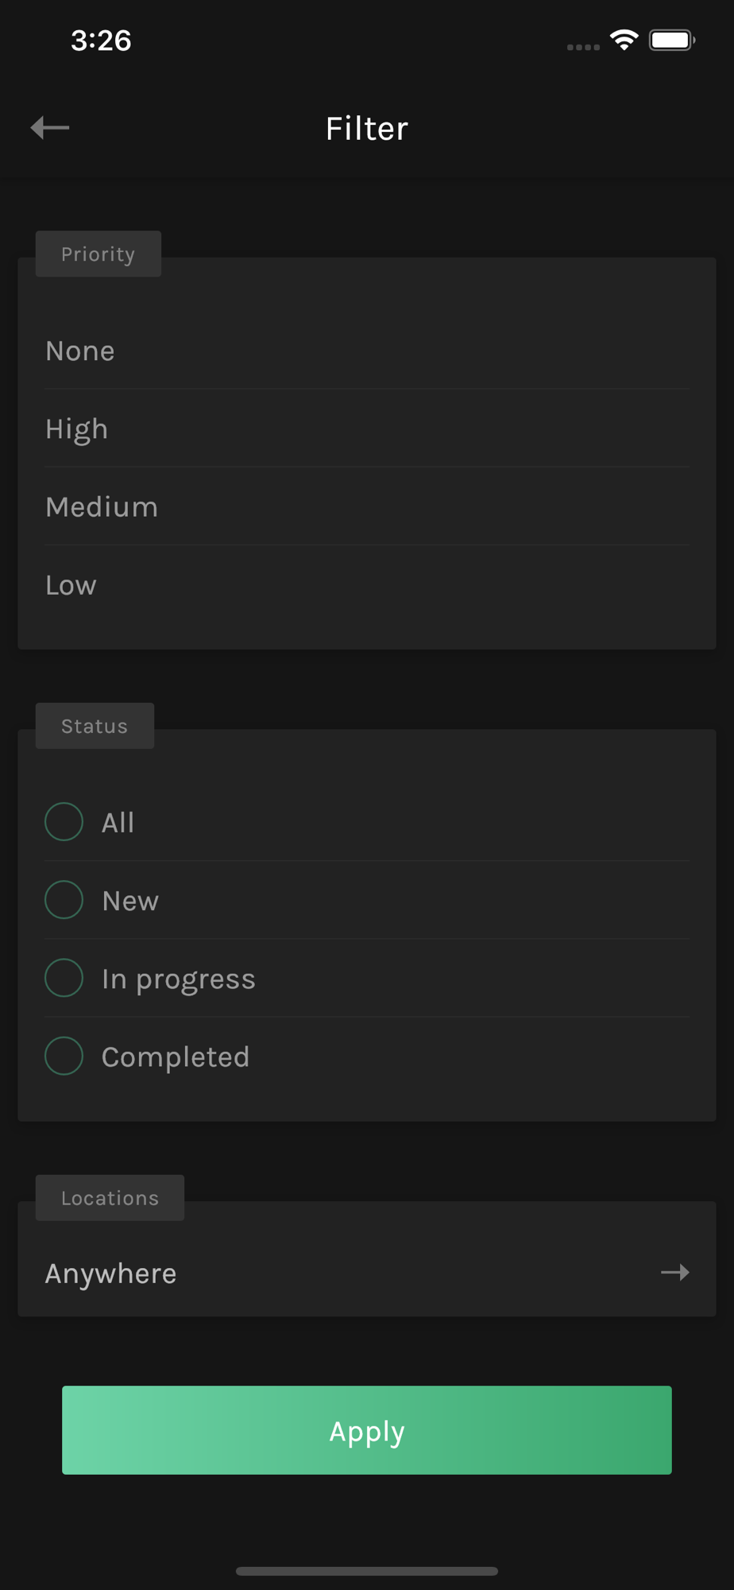Tap the Status section label
Image resolution: width=734 pixels, height=1590 pixels.
click(95, 726)
